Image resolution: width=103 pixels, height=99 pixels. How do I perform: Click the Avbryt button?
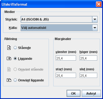tap(91, 93)
